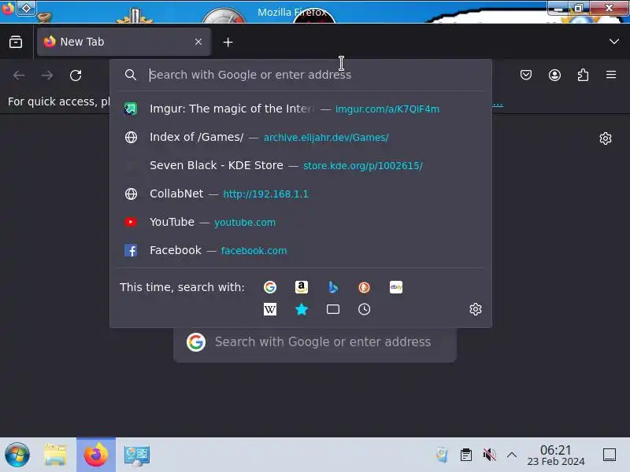Viewport: 630px width, 472px height.
Task: Search this time with Bing
Action: [x=333, y=287]
